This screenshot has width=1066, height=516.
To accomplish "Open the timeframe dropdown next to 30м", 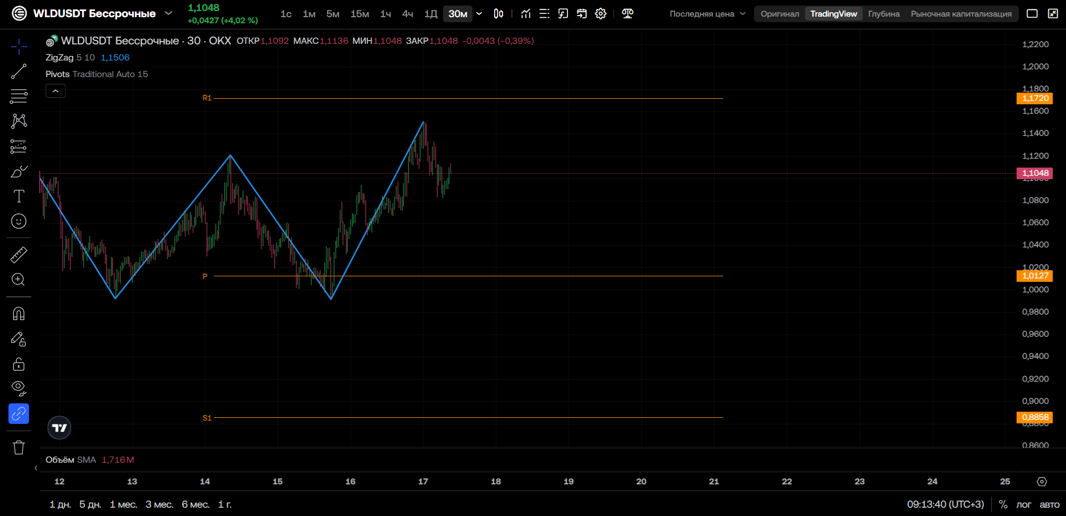I will pos(479,14).
